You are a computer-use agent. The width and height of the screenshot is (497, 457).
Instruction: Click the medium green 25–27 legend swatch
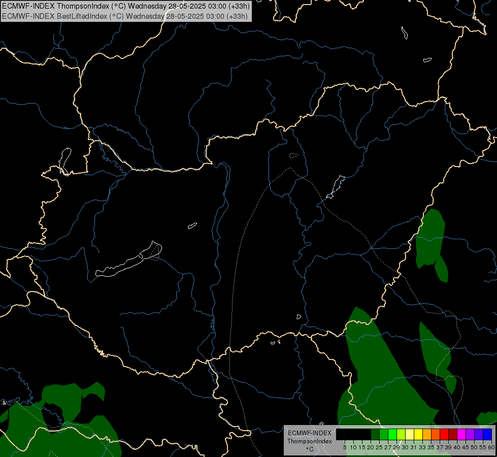(384, 434)
